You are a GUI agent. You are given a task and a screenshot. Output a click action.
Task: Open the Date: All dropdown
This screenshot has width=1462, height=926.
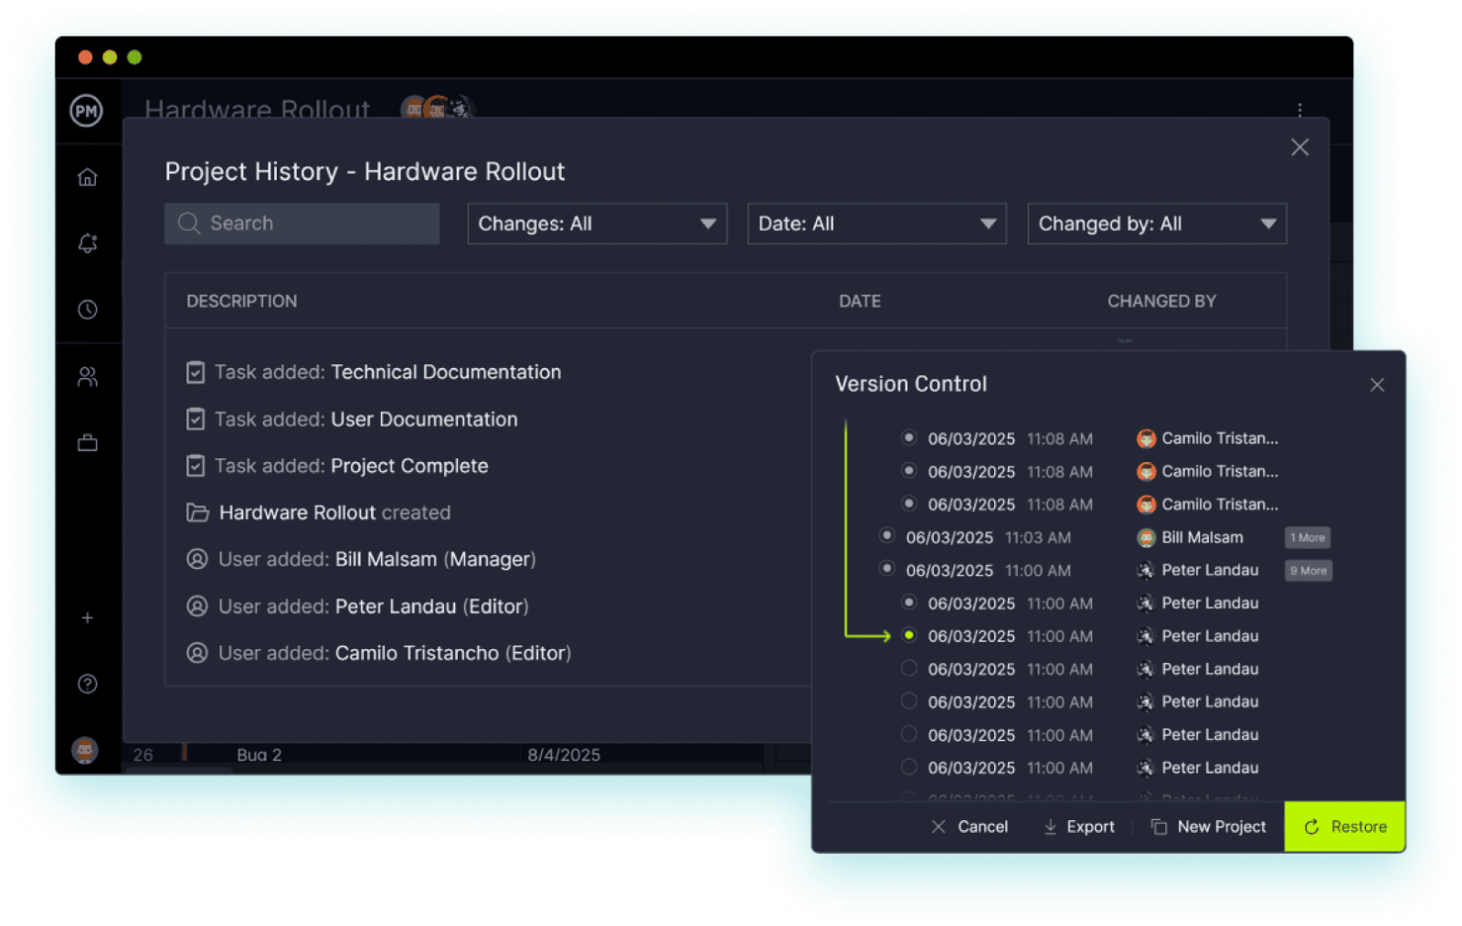coord(876,223)
